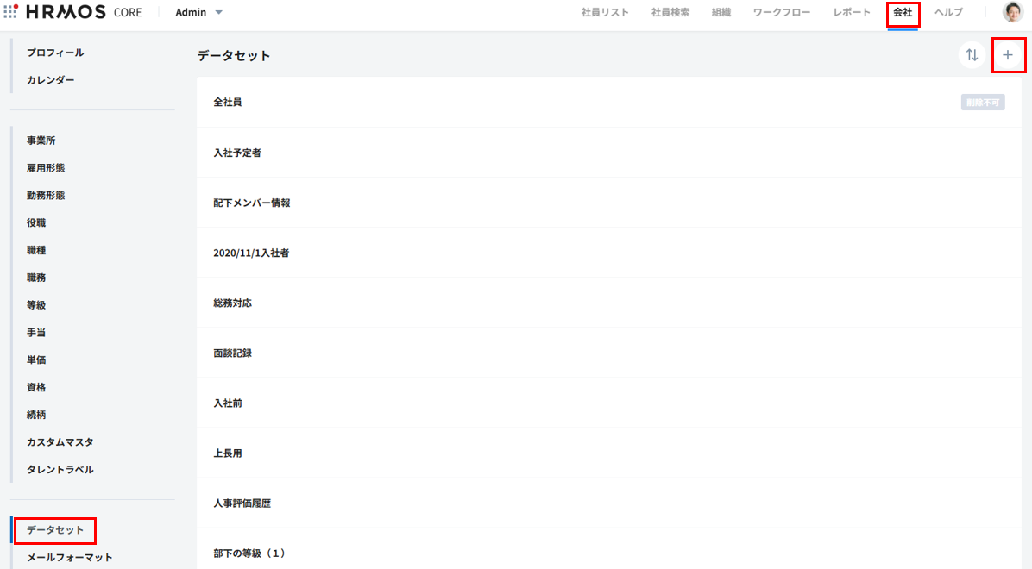Go to タレントラベル settings

coord(60,470)
